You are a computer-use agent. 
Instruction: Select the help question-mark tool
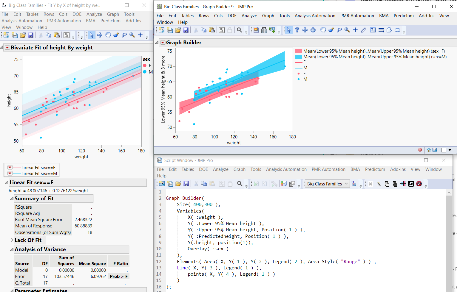click(297, 30)
